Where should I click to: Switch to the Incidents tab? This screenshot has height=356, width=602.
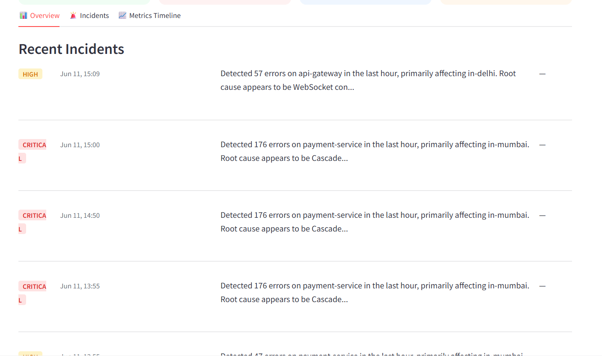pos(89,16)
